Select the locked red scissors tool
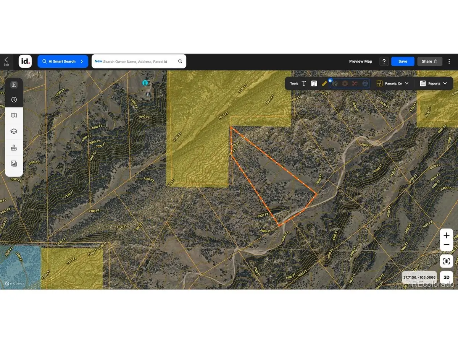458x344 pixels. click(x=355, y=83)
